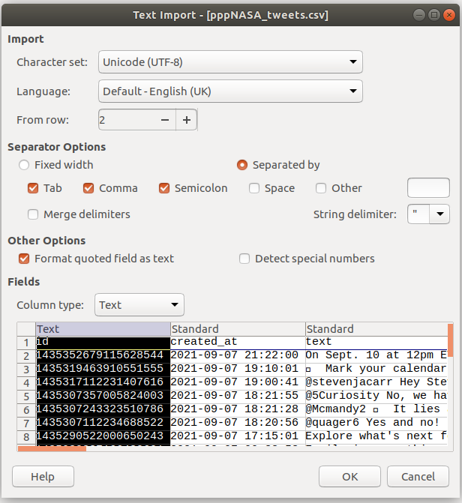Select the Fixed width radio option
462x503 pixels.
[x=25, y=165]
